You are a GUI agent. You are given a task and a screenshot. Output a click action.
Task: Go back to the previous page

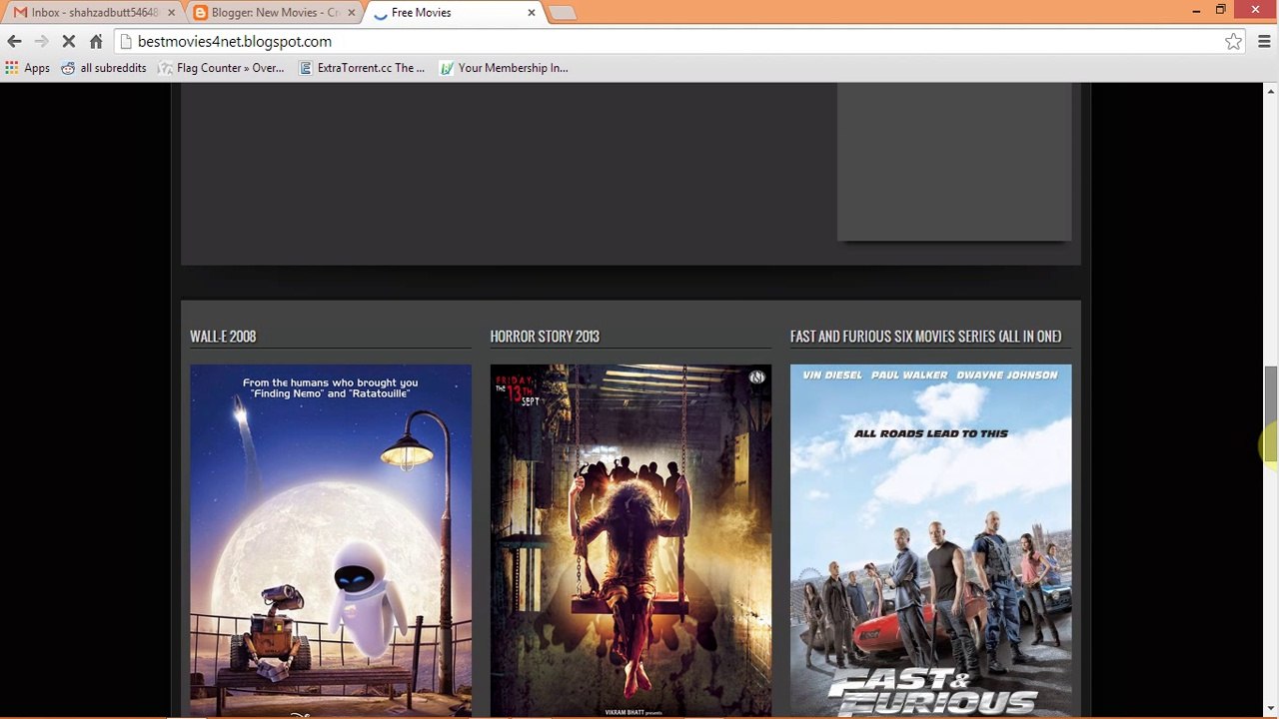click(x=14, y=41)
